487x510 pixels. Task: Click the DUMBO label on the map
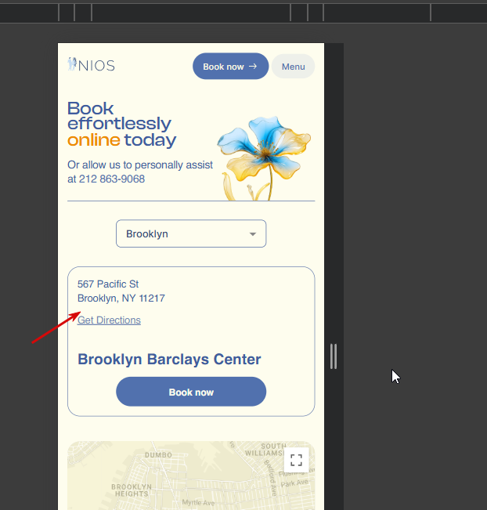[158, 455]
